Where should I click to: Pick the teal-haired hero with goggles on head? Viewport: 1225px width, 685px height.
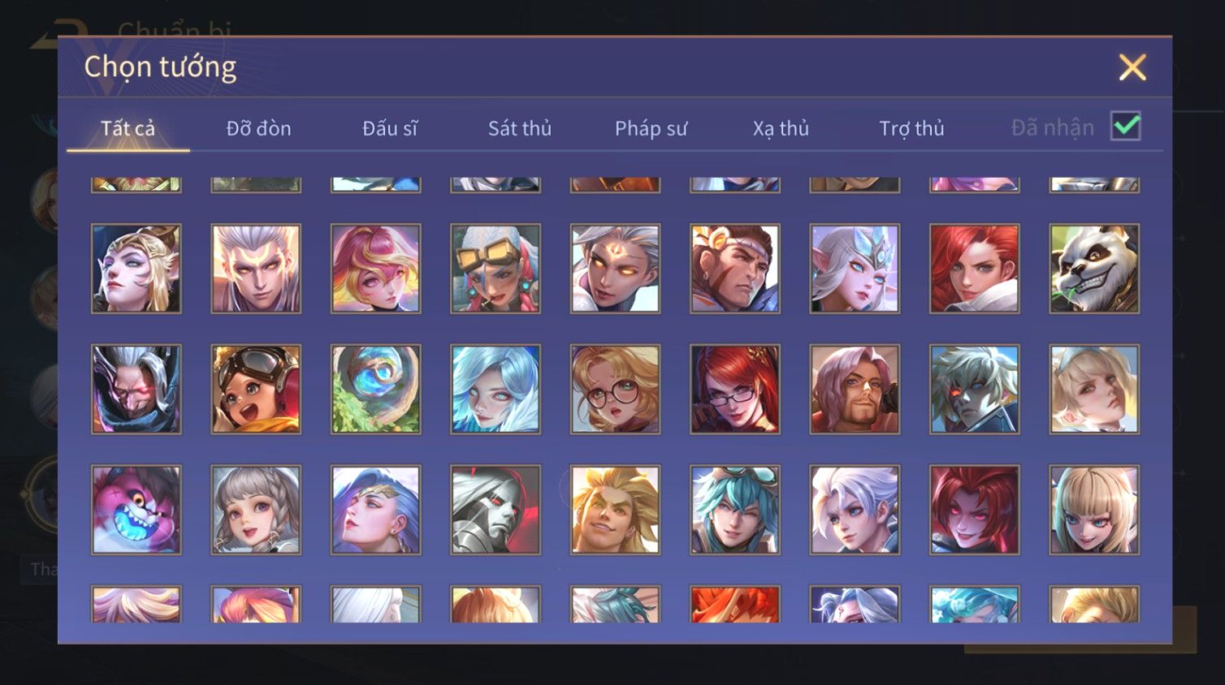(735, 510)
